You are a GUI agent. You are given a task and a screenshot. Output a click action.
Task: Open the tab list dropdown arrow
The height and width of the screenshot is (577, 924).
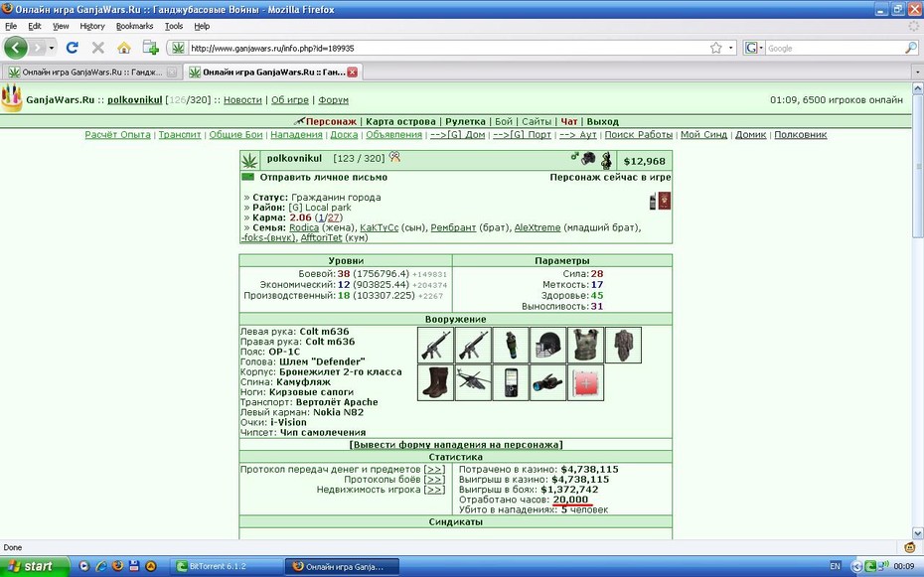pos(917,72)
